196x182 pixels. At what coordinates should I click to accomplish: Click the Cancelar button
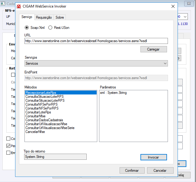point(160,170)
